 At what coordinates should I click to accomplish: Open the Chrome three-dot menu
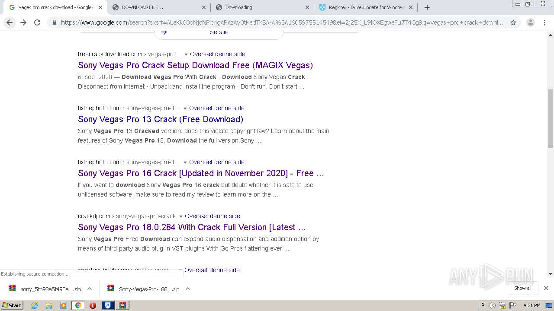545,22
